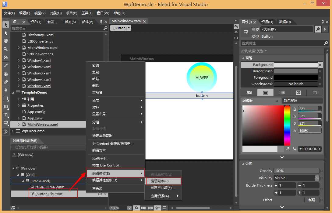
Task: Collapse the TemplateDemo project
Action: click(13, 93)
